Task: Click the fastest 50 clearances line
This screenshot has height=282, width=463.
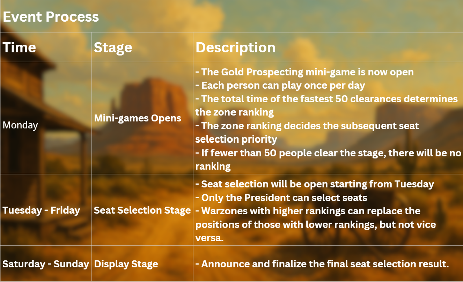Action: 326,105
